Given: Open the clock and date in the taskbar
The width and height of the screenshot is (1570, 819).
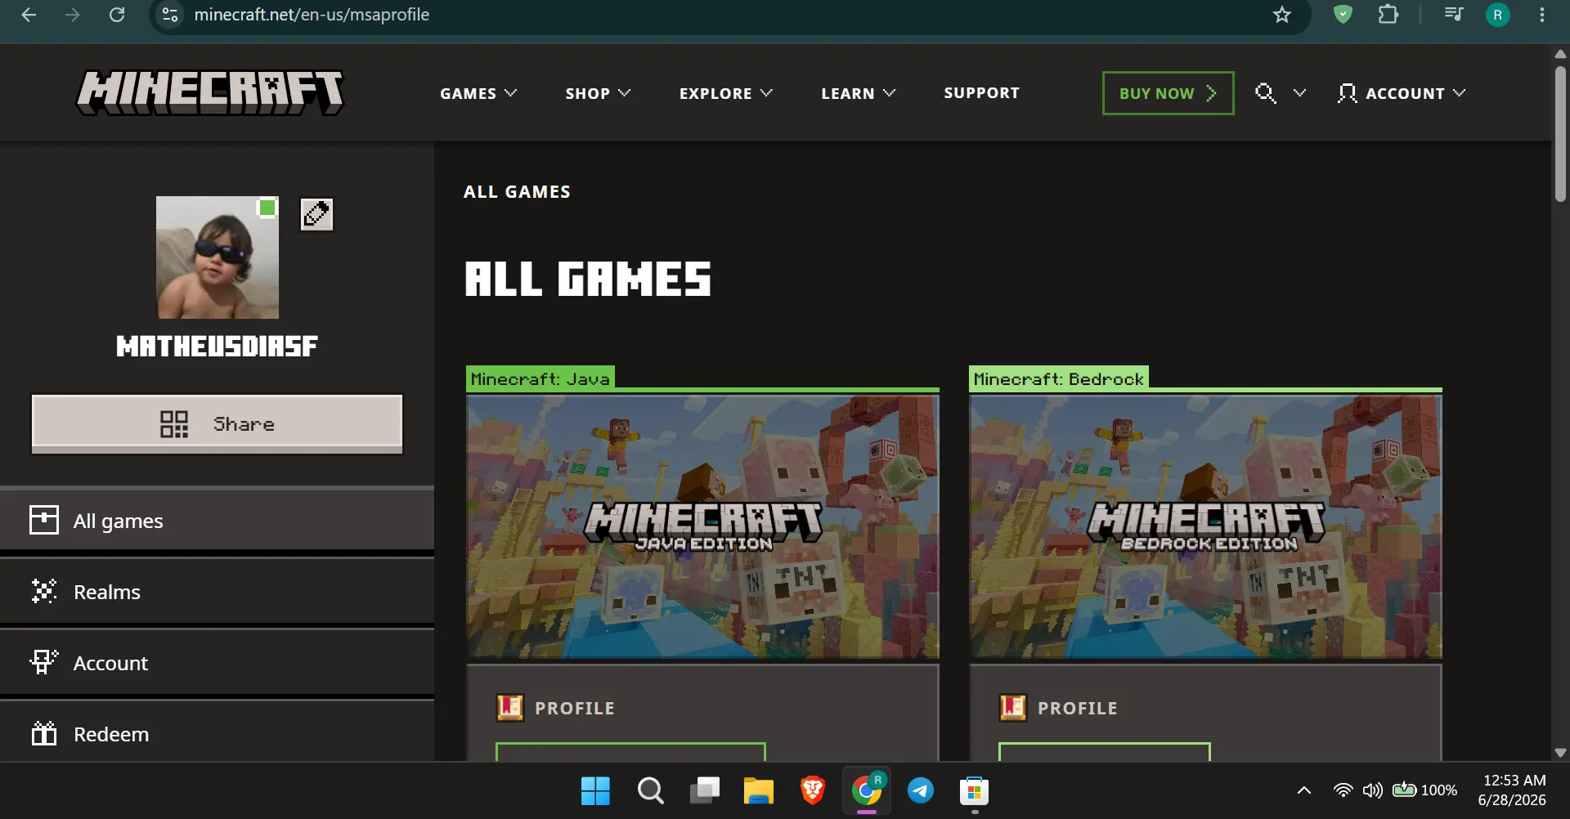Looking at the screenshot, I should click(x=1514, y=790).
